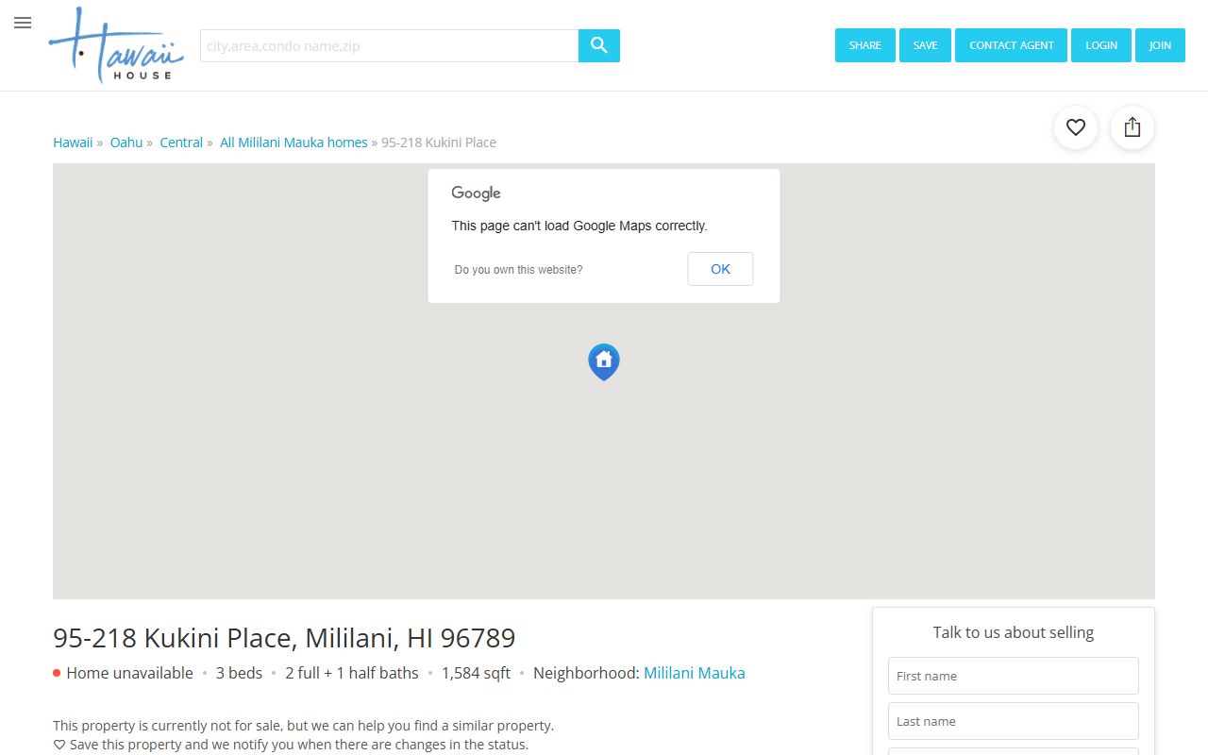Favorite property with heart icon
Image resolution: width=1208 pixels, height=755 pixels.
[x=1076, y=127]
